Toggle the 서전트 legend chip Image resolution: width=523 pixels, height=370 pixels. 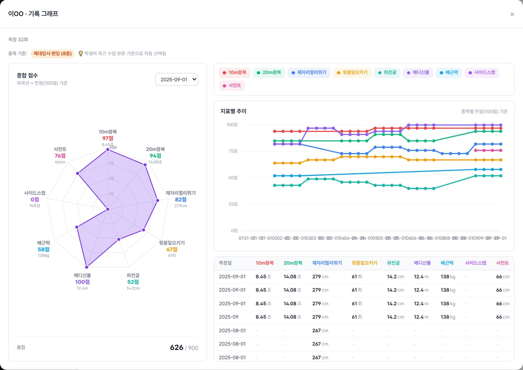tap(232, 86)
